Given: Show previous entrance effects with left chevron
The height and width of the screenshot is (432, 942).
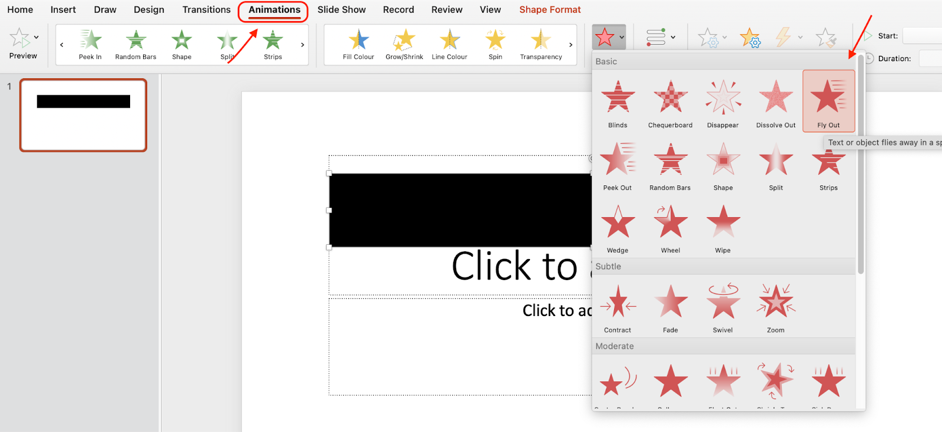Looking at the screenshot, I should pos(62,45).
